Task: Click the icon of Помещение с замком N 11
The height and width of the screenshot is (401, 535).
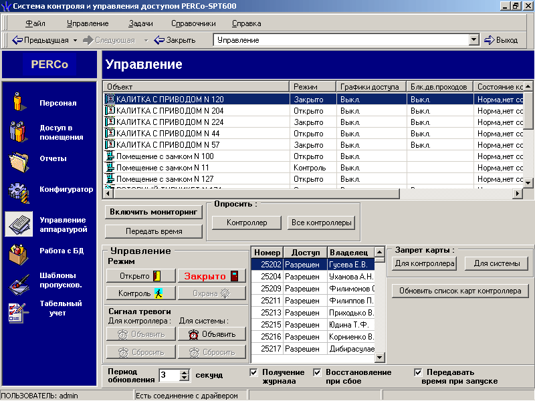Action: 110,168
